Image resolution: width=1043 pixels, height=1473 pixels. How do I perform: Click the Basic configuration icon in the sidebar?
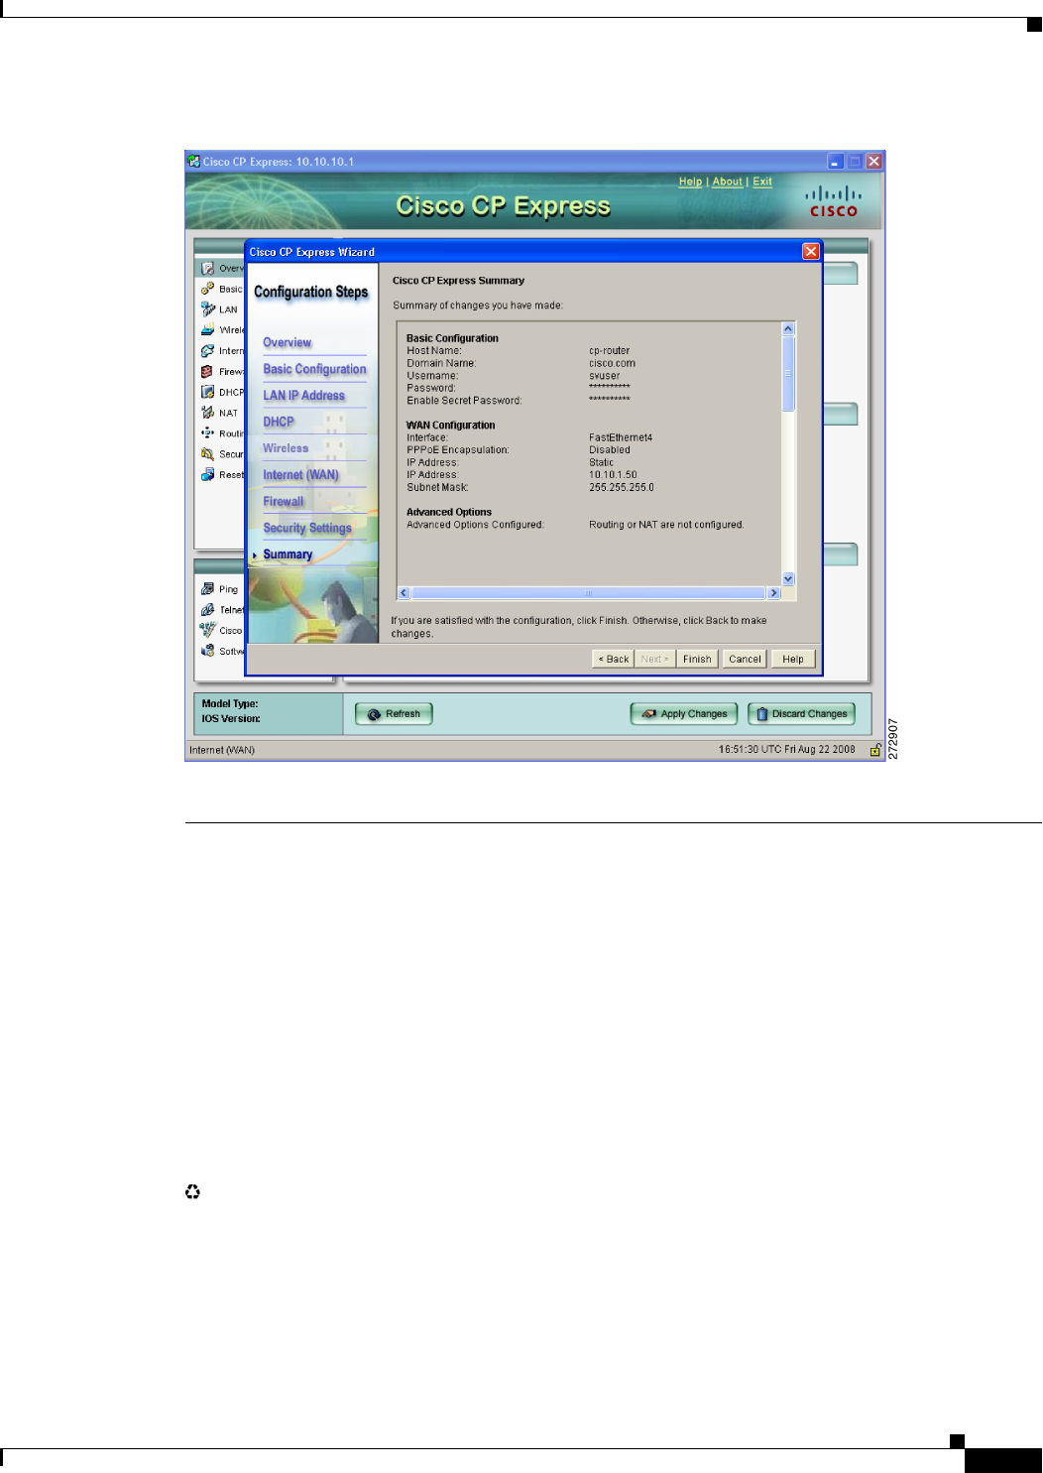point(208,289)
